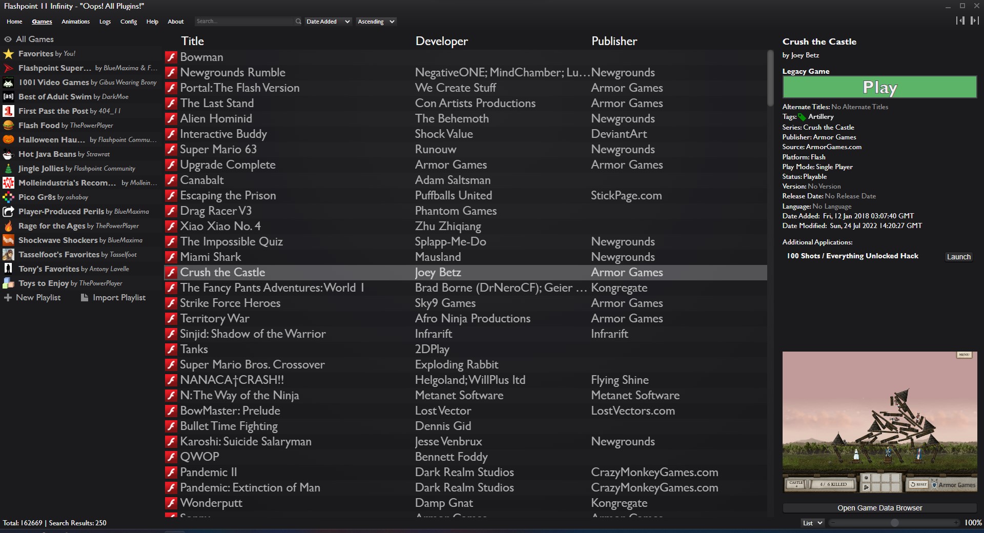Click the First Past the Post icon

pos(8,111)
